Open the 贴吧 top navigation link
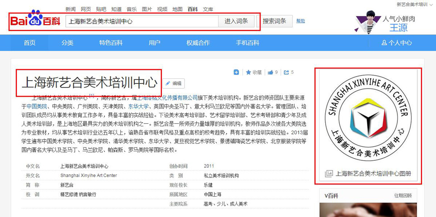 point(101,9)
